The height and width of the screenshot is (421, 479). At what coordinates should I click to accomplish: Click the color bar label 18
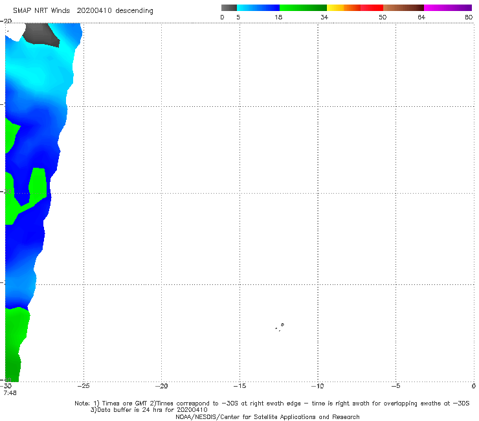pyautogui.click(x=278, y=17)
